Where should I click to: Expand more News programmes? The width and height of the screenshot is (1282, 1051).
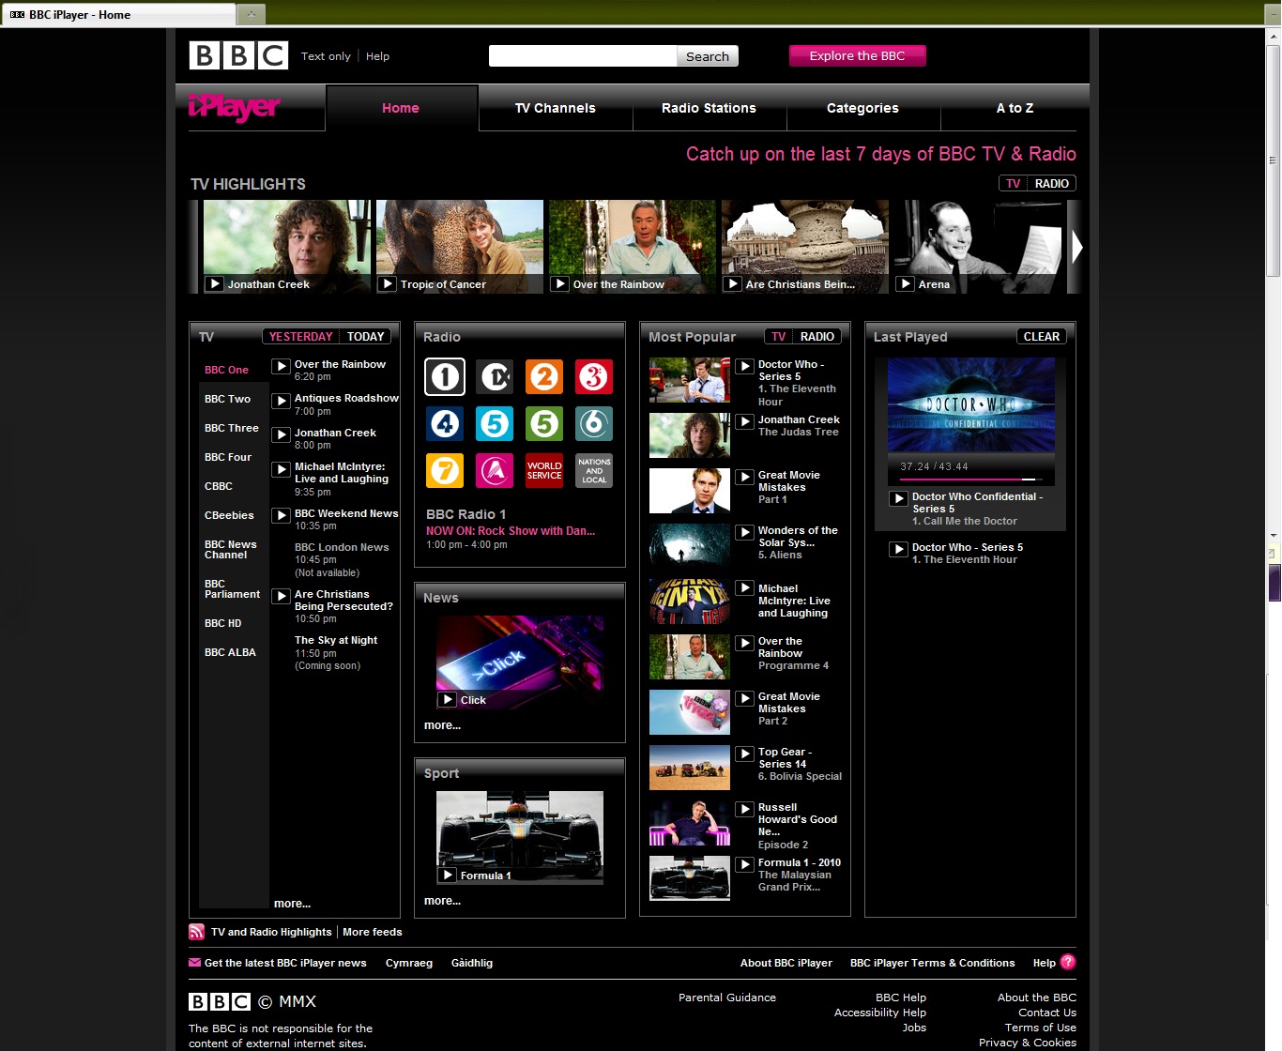442,725
